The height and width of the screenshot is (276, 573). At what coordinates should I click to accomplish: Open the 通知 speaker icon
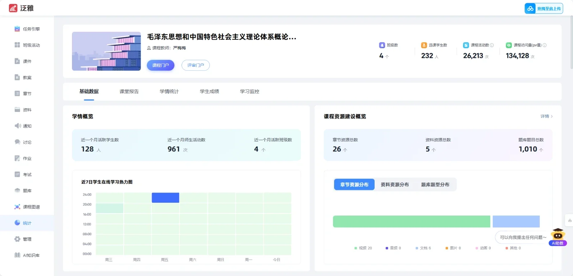click(18, 126)
